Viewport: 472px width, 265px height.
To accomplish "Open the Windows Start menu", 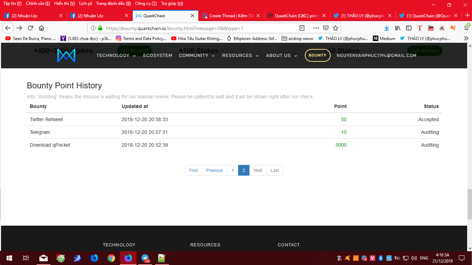I will tap(9, 258).
